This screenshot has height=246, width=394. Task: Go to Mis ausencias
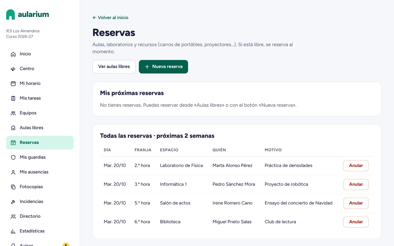(40, 172)
